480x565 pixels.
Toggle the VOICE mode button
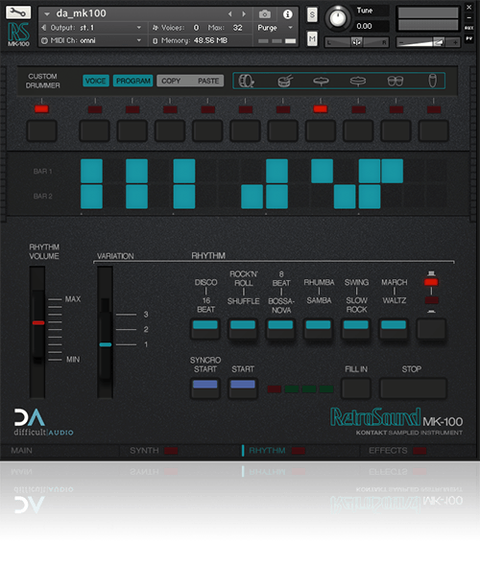tap(96, 81)
